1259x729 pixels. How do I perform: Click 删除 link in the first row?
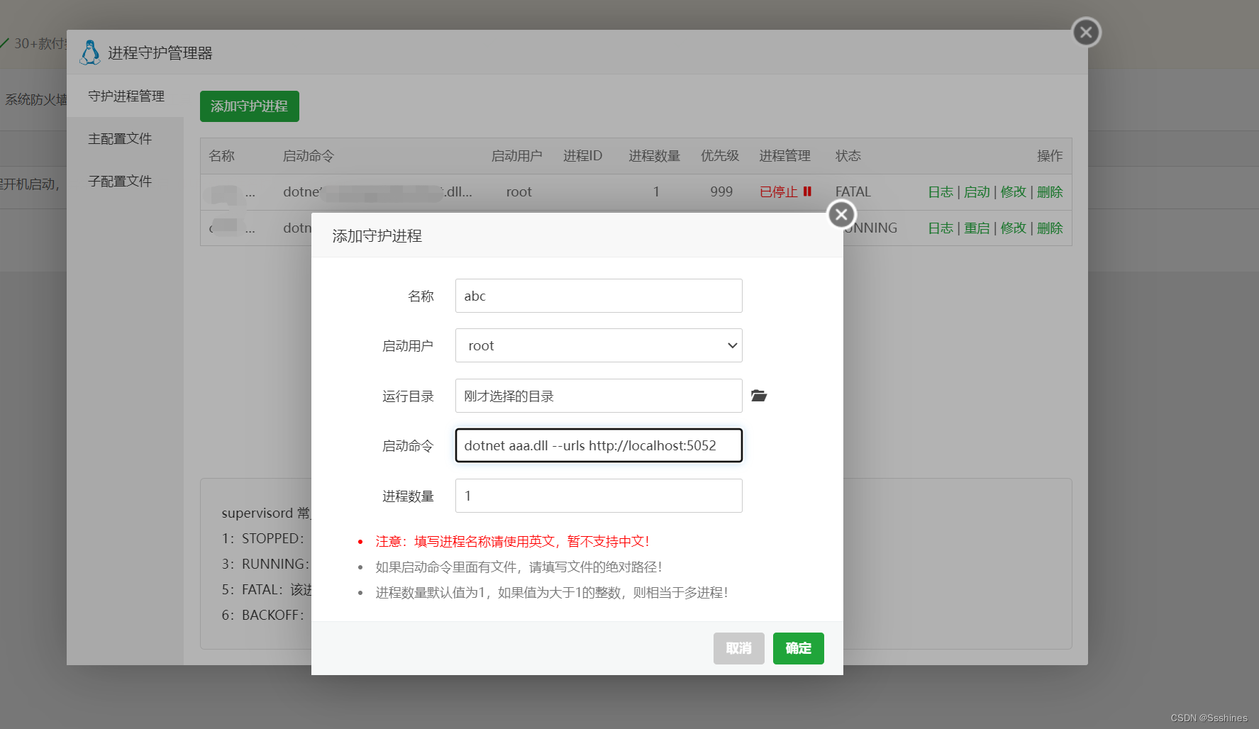point(1050,192)
